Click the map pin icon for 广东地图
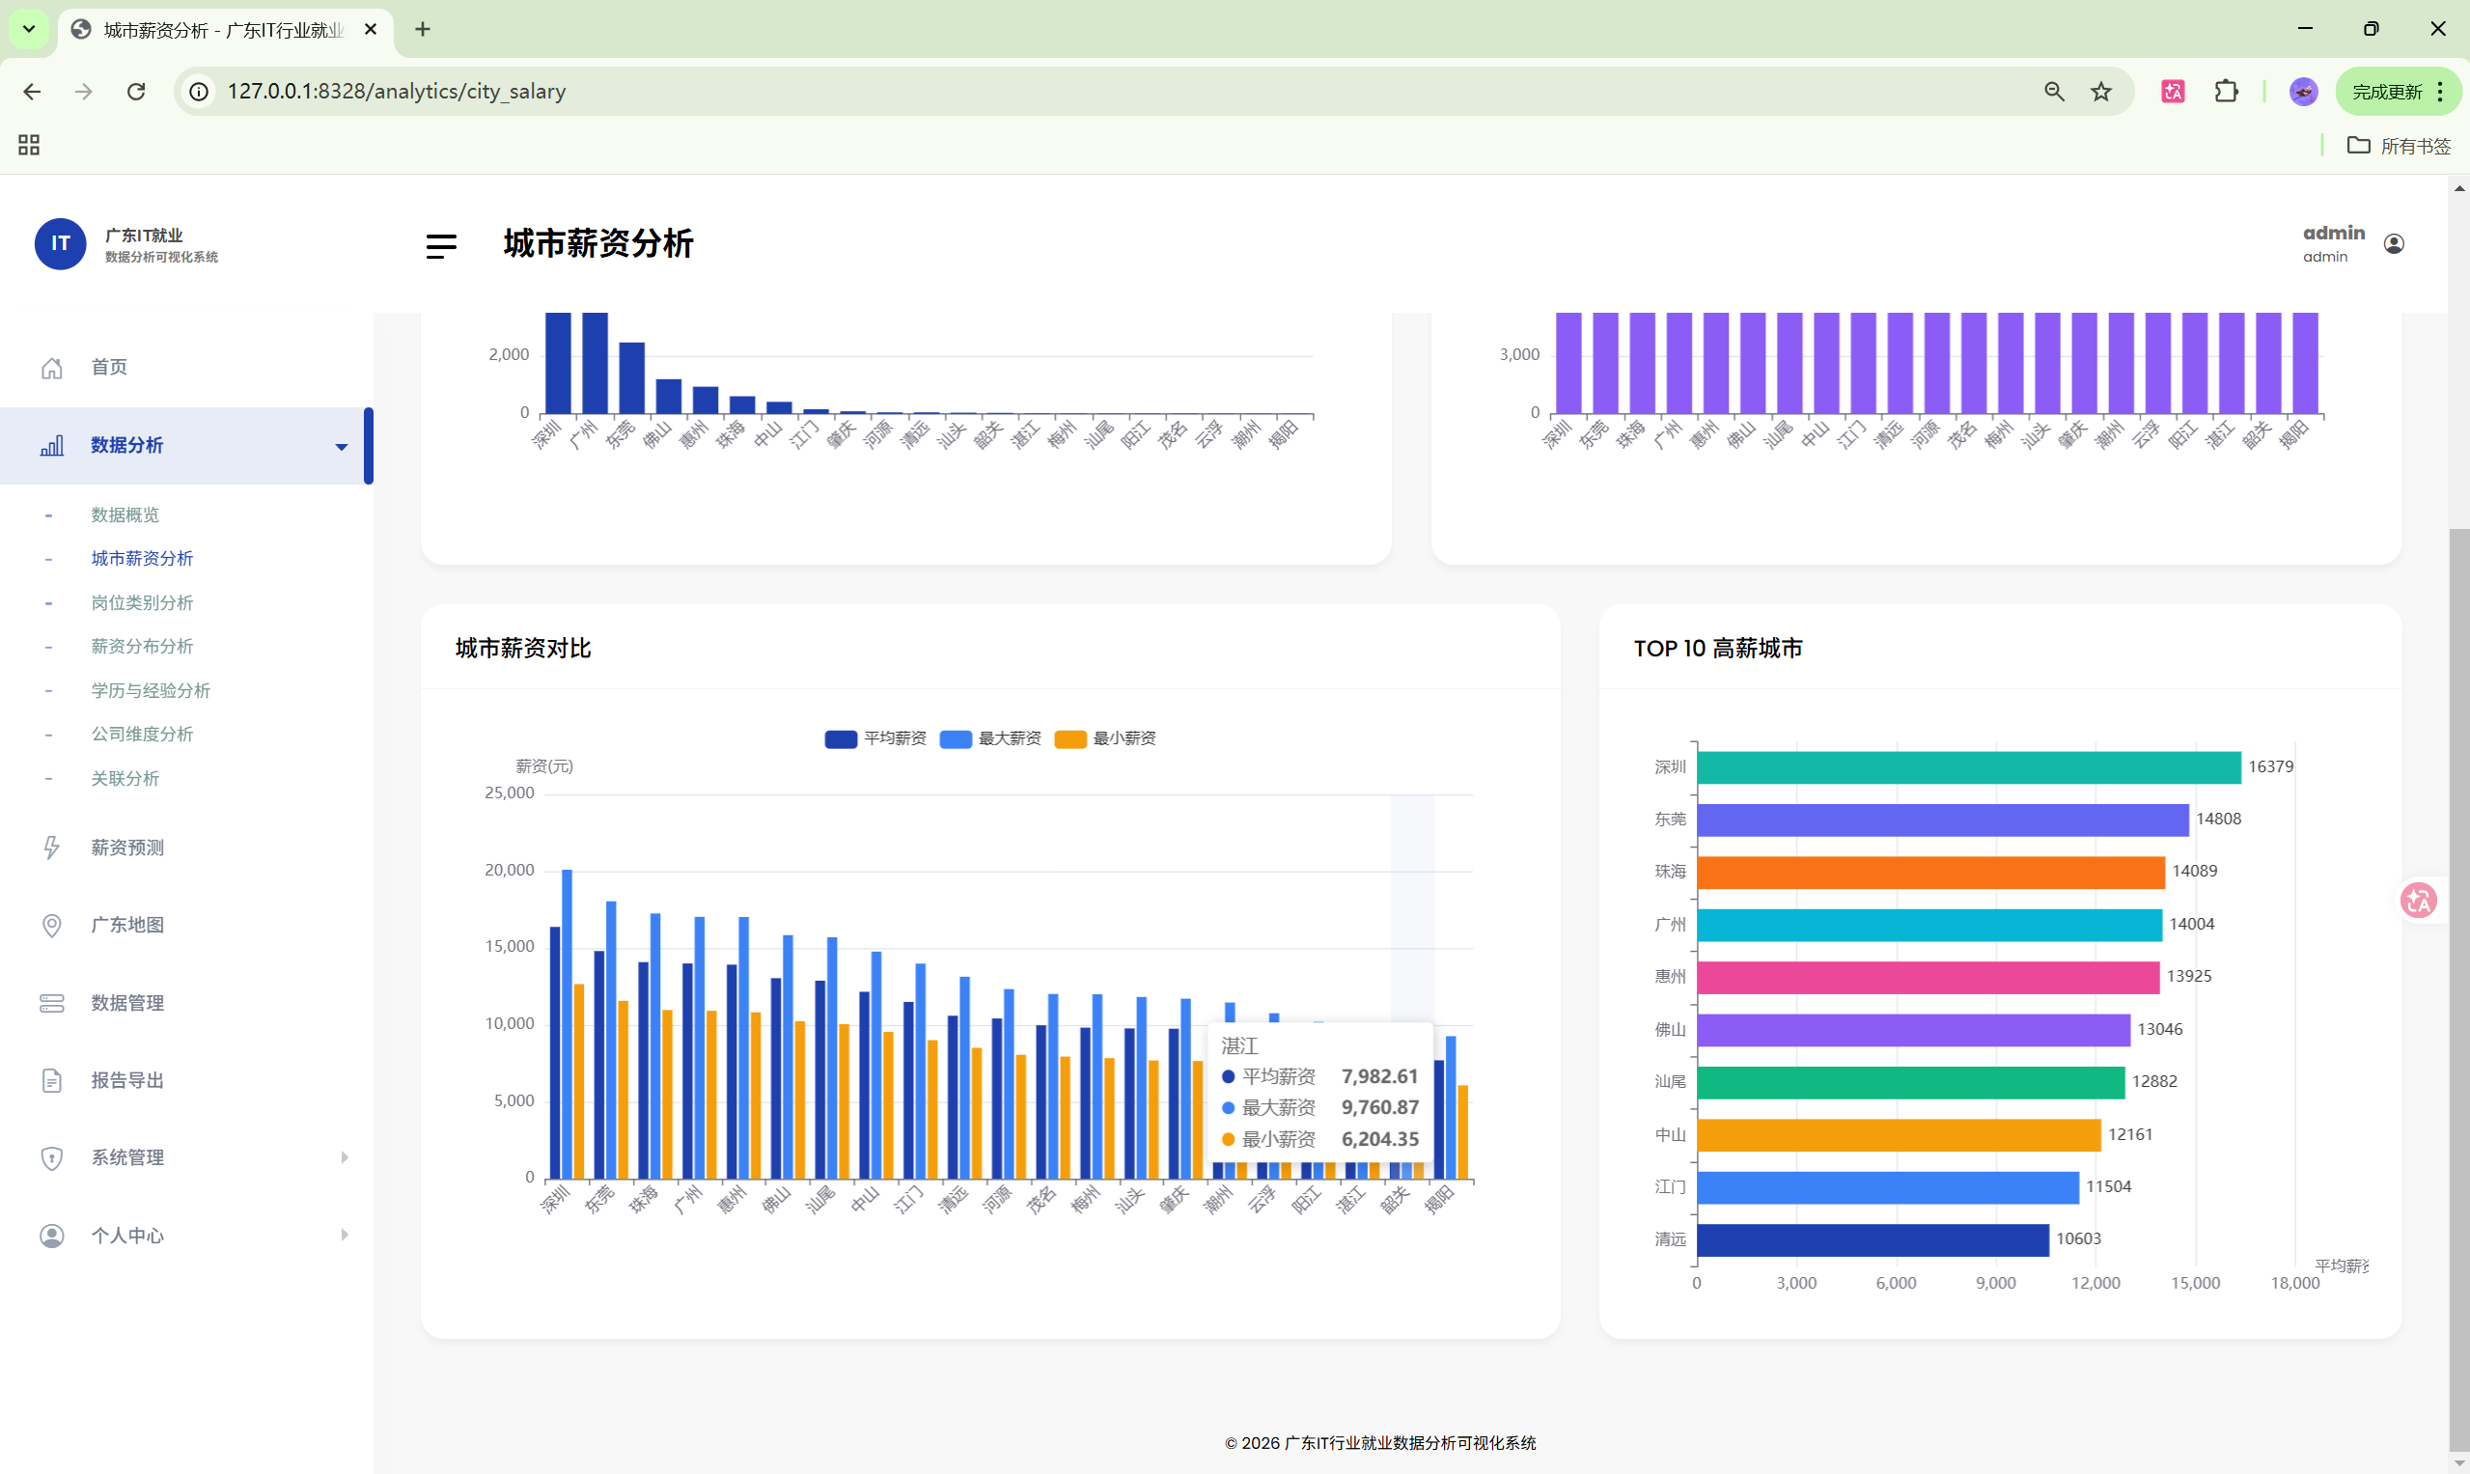 click(52, 925)
